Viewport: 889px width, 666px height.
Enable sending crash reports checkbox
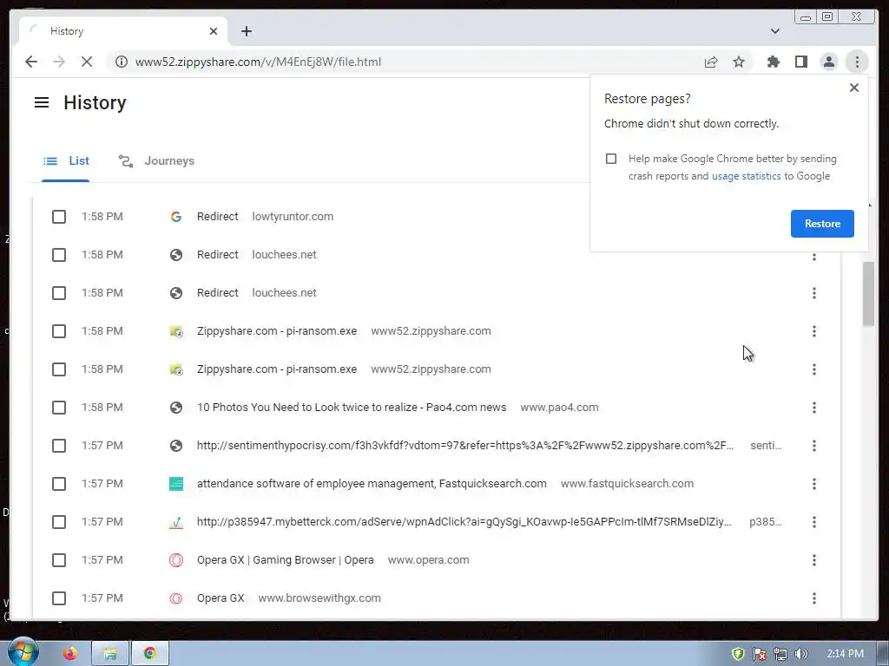(611, 159)
